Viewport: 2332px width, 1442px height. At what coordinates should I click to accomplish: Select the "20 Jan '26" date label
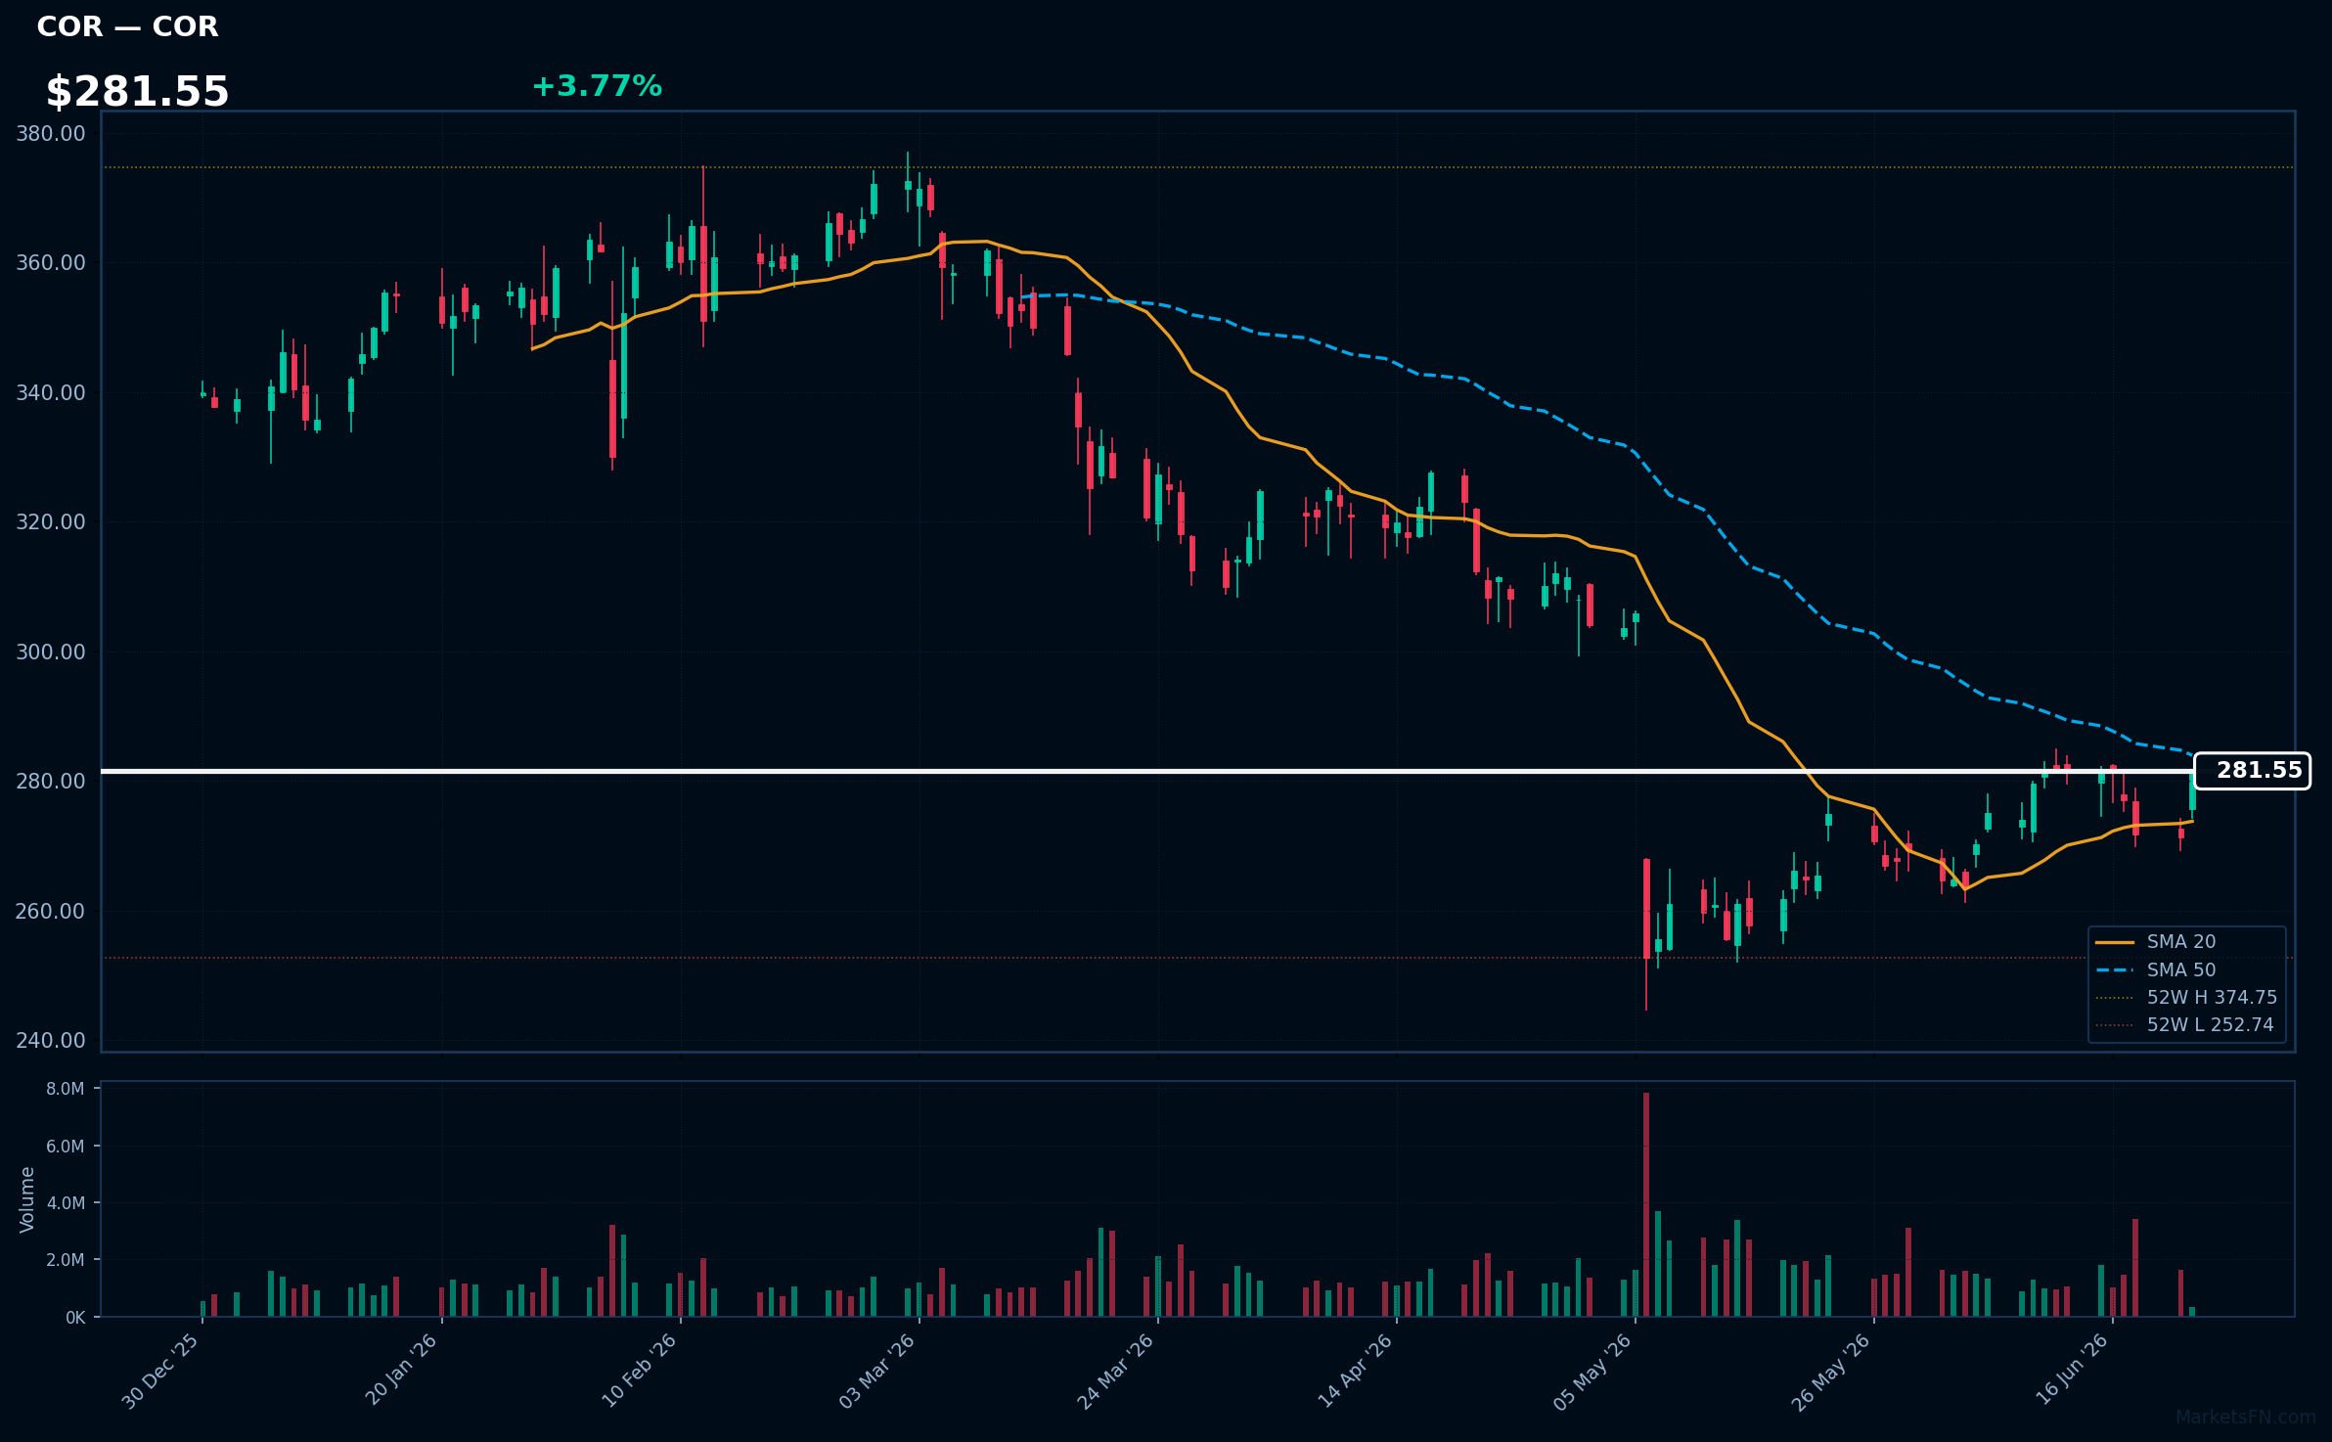tap(401, 1370)
